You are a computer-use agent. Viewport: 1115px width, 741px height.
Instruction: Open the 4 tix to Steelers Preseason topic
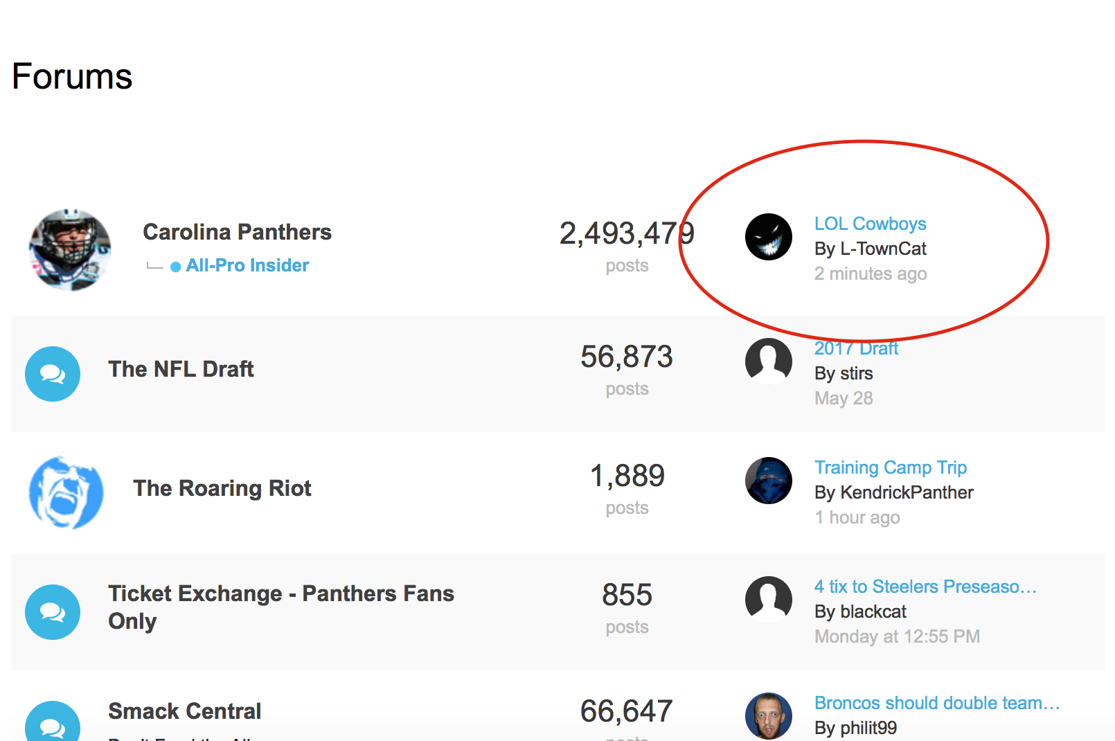[x=926, y=587]
